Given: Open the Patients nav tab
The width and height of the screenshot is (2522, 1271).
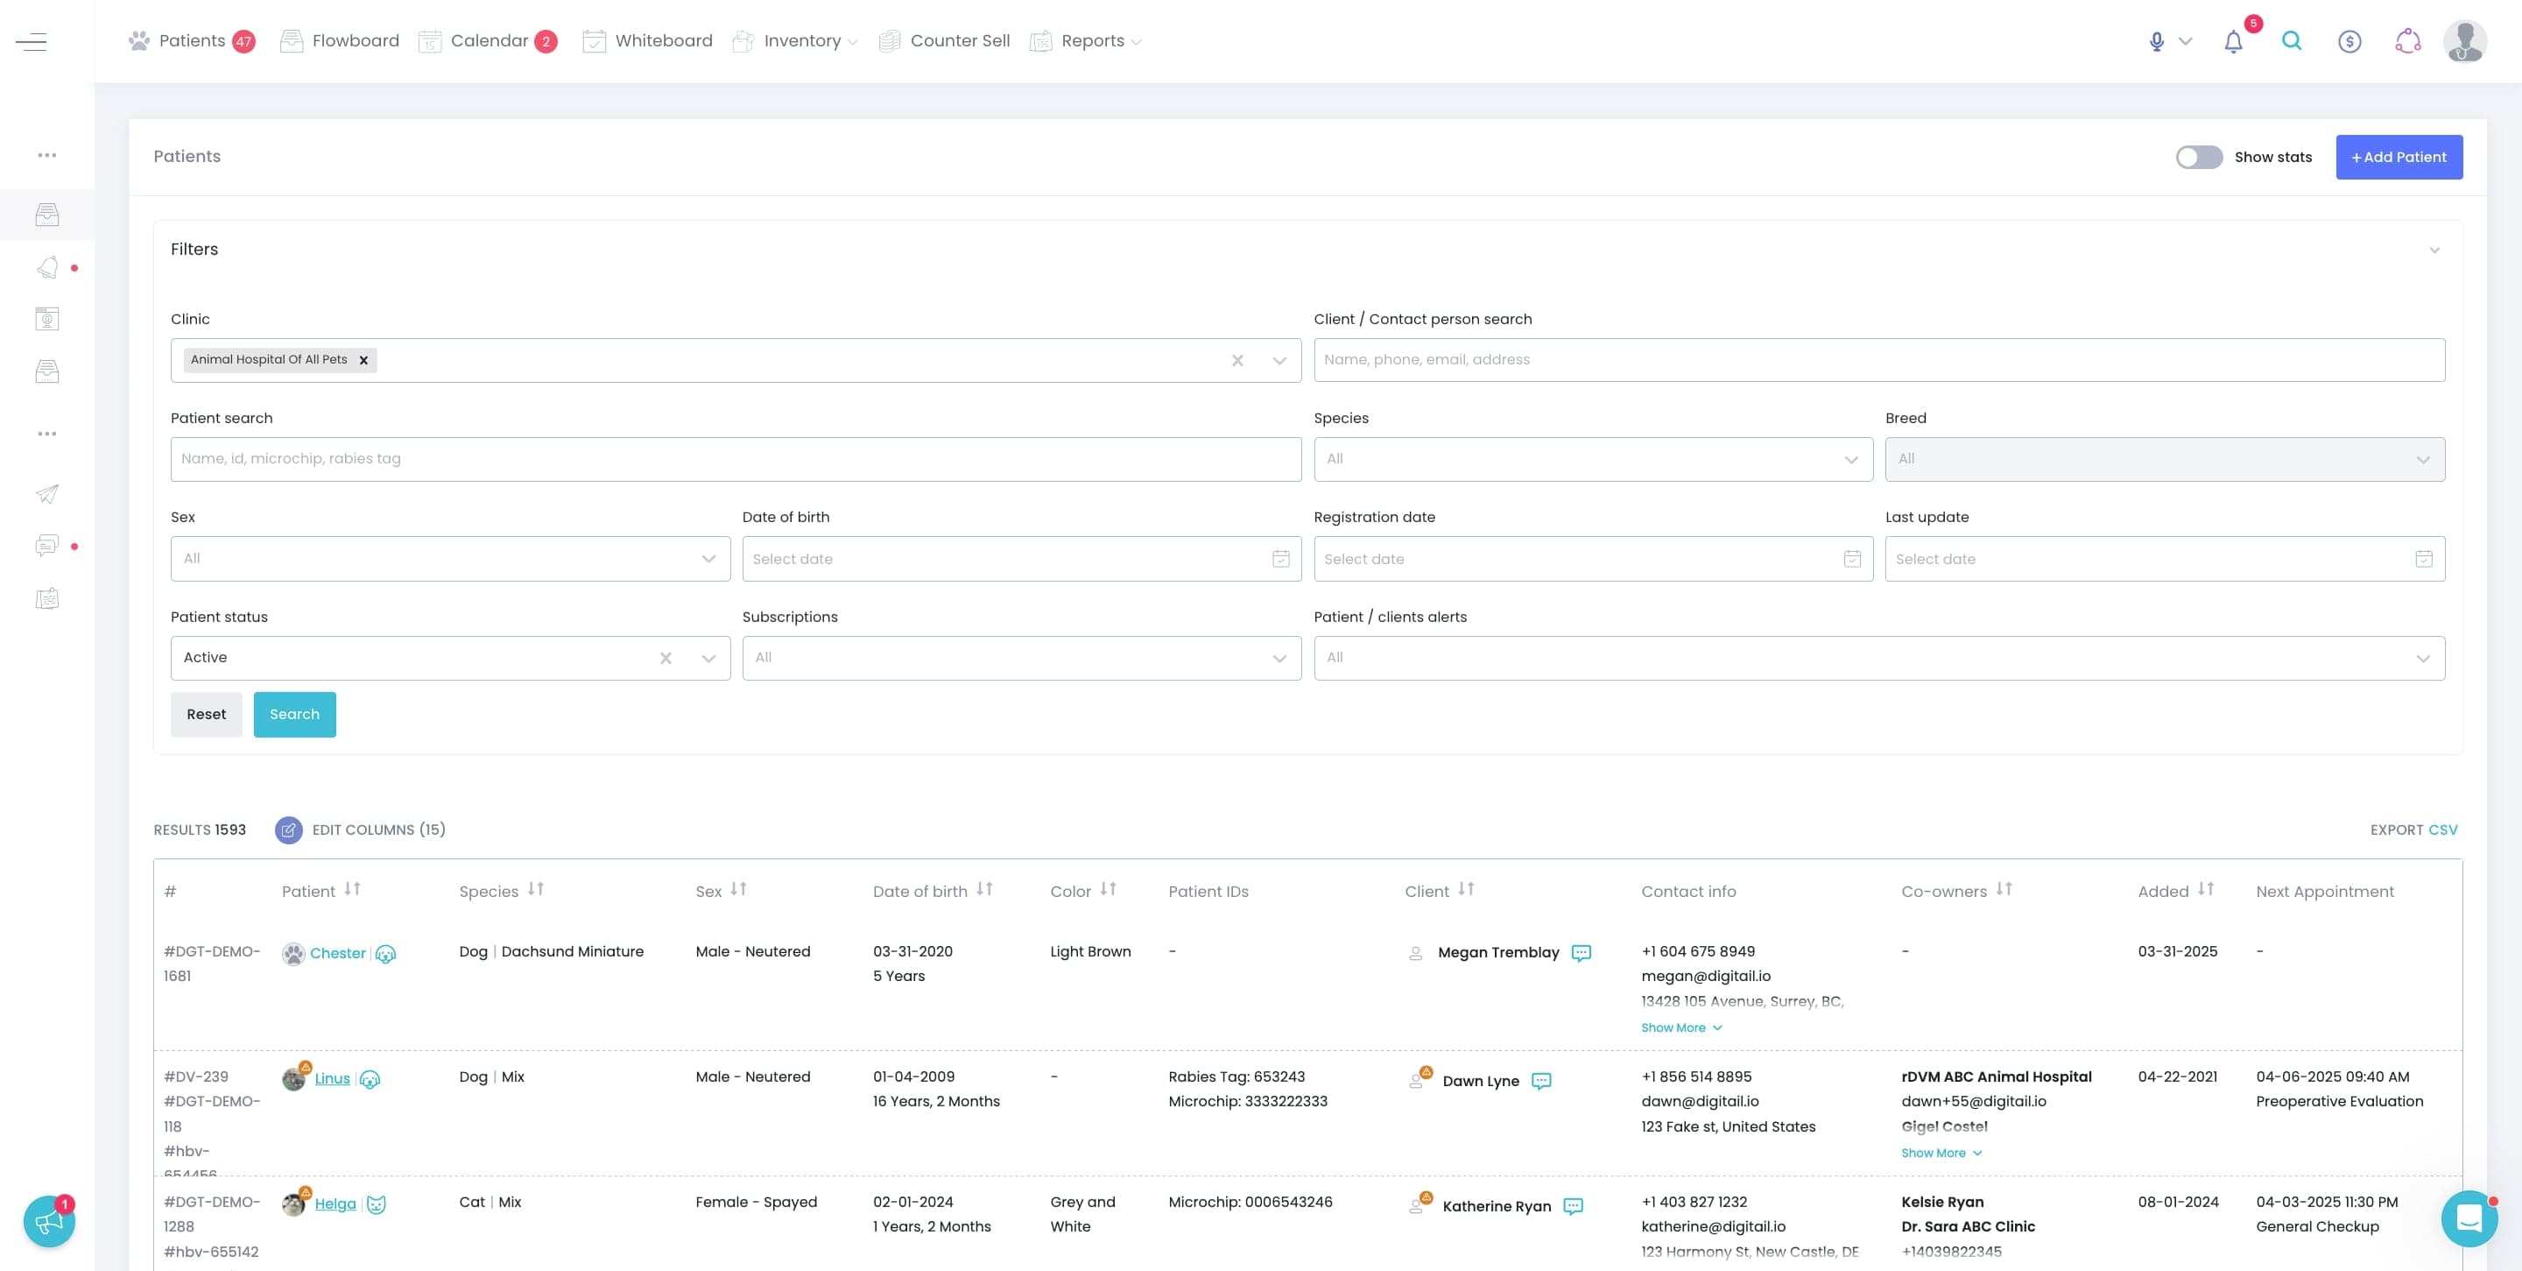Looking at the screenshot, I should [192, 41].
